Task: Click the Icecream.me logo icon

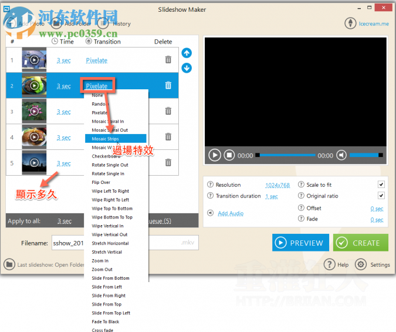Action: click(350, 24)
